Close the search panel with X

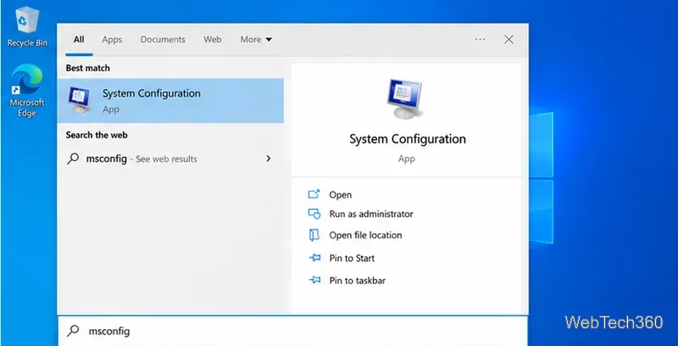point(509,39)
